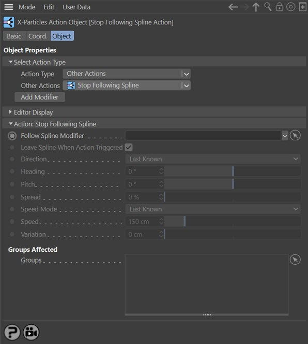Switch to the Coord. tab
The width and height of the screenshot is (308, 344).
(38, 36)
